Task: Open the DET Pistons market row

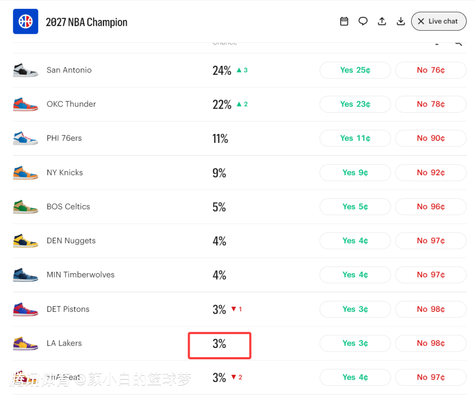Action: coord(240,309)
